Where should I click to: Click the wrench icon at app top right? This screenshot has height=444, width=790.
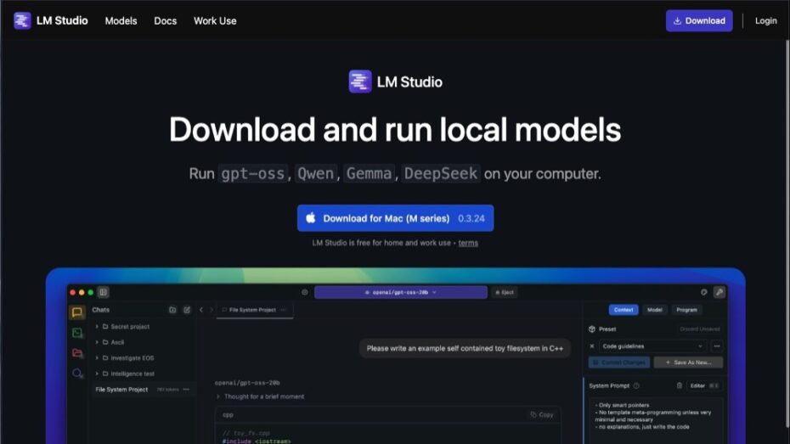click(719, 292)
